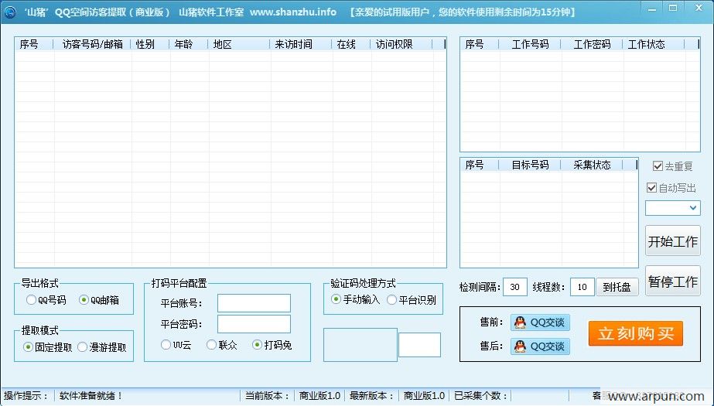Screen dimensions: 714x406
Task: Click 已采集个数 status bar label
Action: pos(480,395)
